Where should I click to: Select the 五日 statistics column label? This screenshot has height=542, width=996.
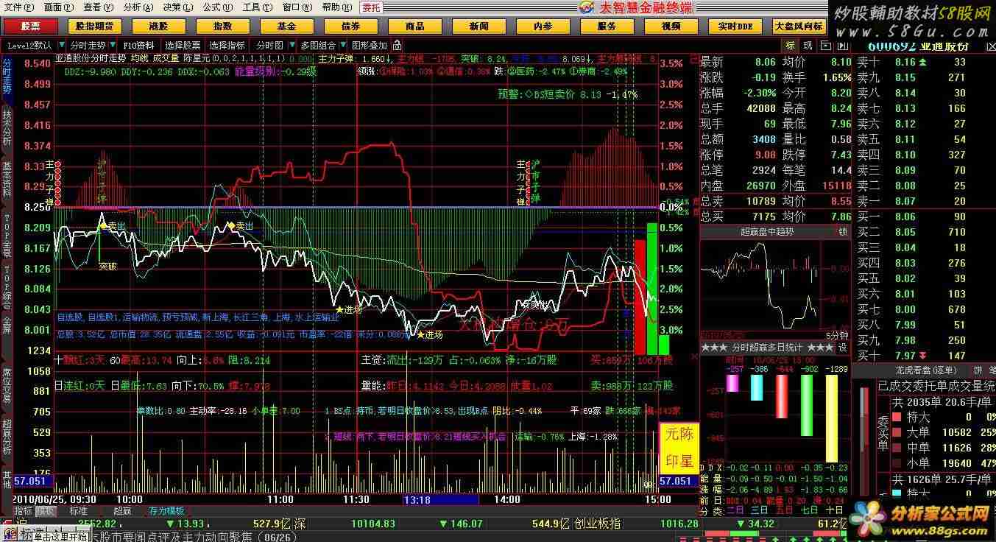785,510
